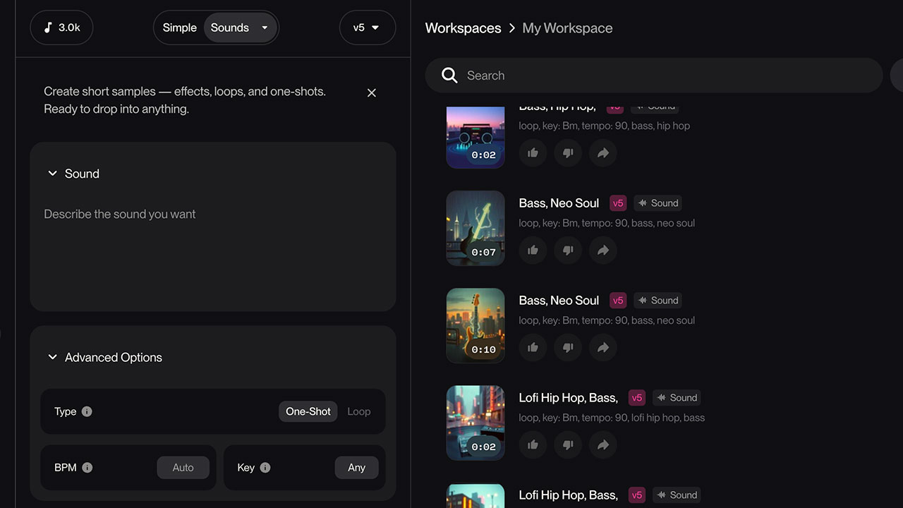Click the Auto BPM button
The image size is (903, 508).
183,467
